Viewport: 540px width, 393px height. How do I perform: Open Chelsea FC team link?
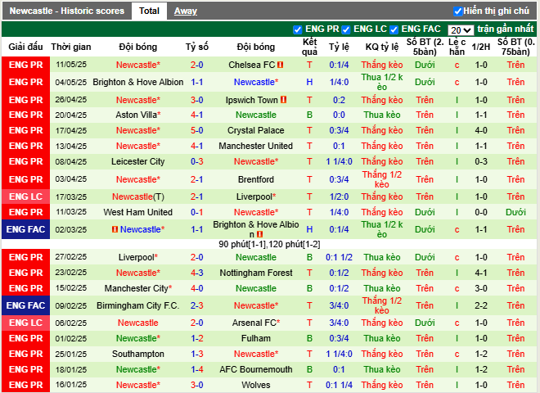click(x=252, y=65)
